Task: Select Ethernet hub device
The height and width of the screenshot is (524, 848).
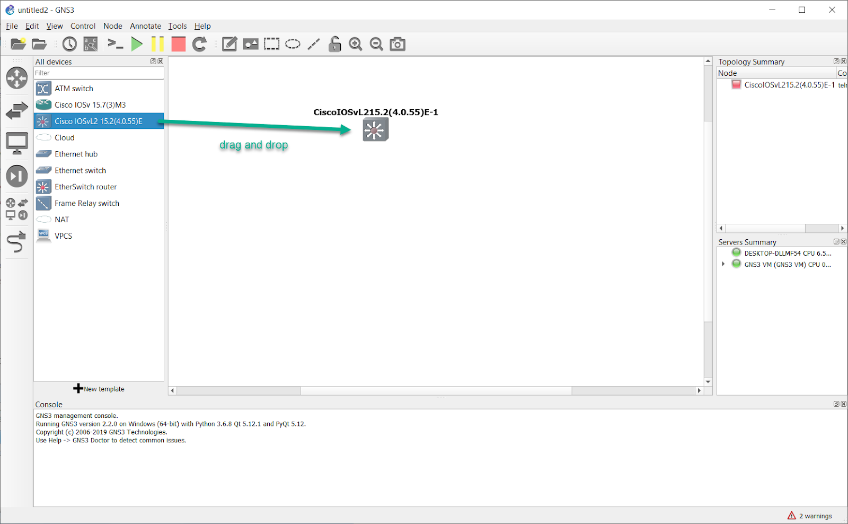Action: pos(99,154)
